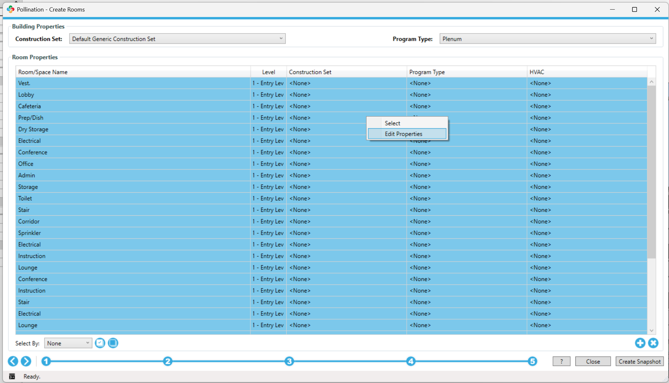Sort by Level column header

(x=268, y=72)
